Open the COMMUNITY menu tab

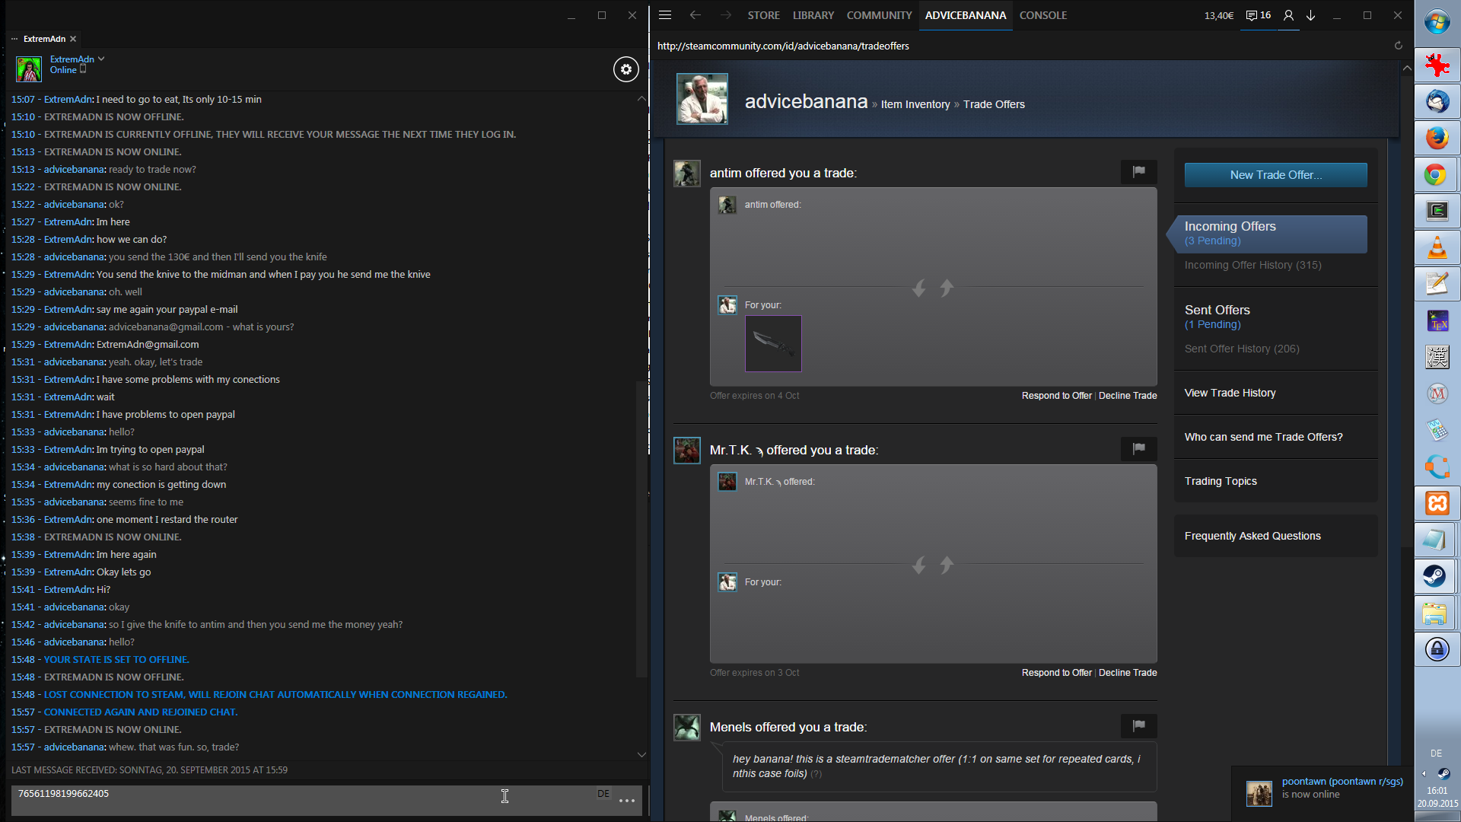click(879, 15)
